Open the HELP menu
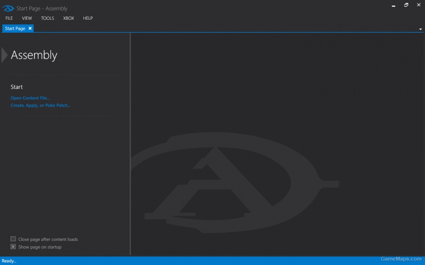Viewport: 425px width, 265px height. [88, 18]
